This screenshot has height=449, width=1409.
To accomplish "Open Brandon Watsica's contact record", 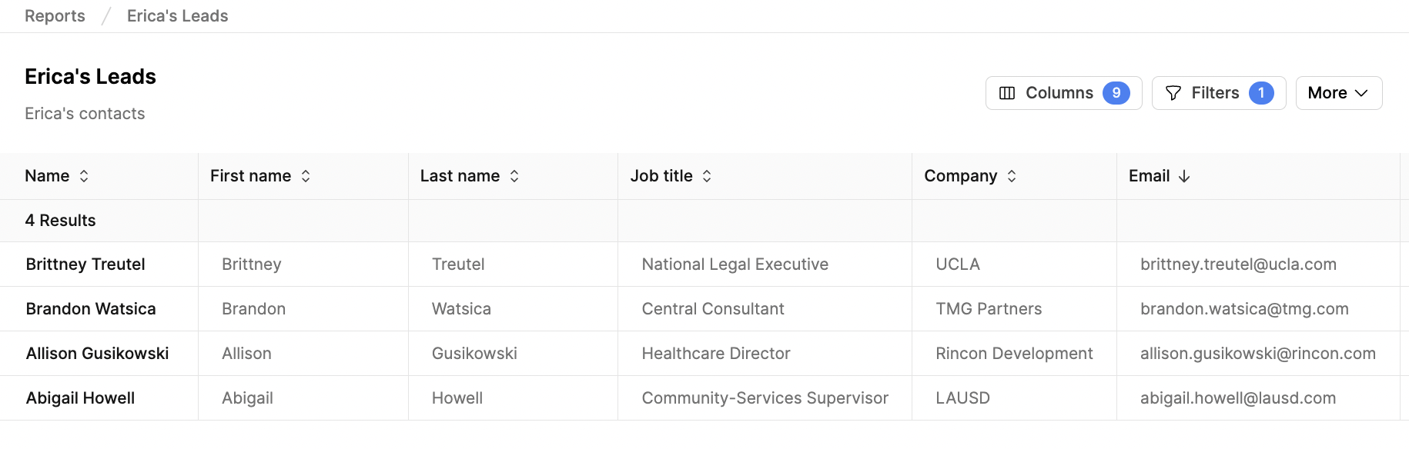I will pos(91,309).
